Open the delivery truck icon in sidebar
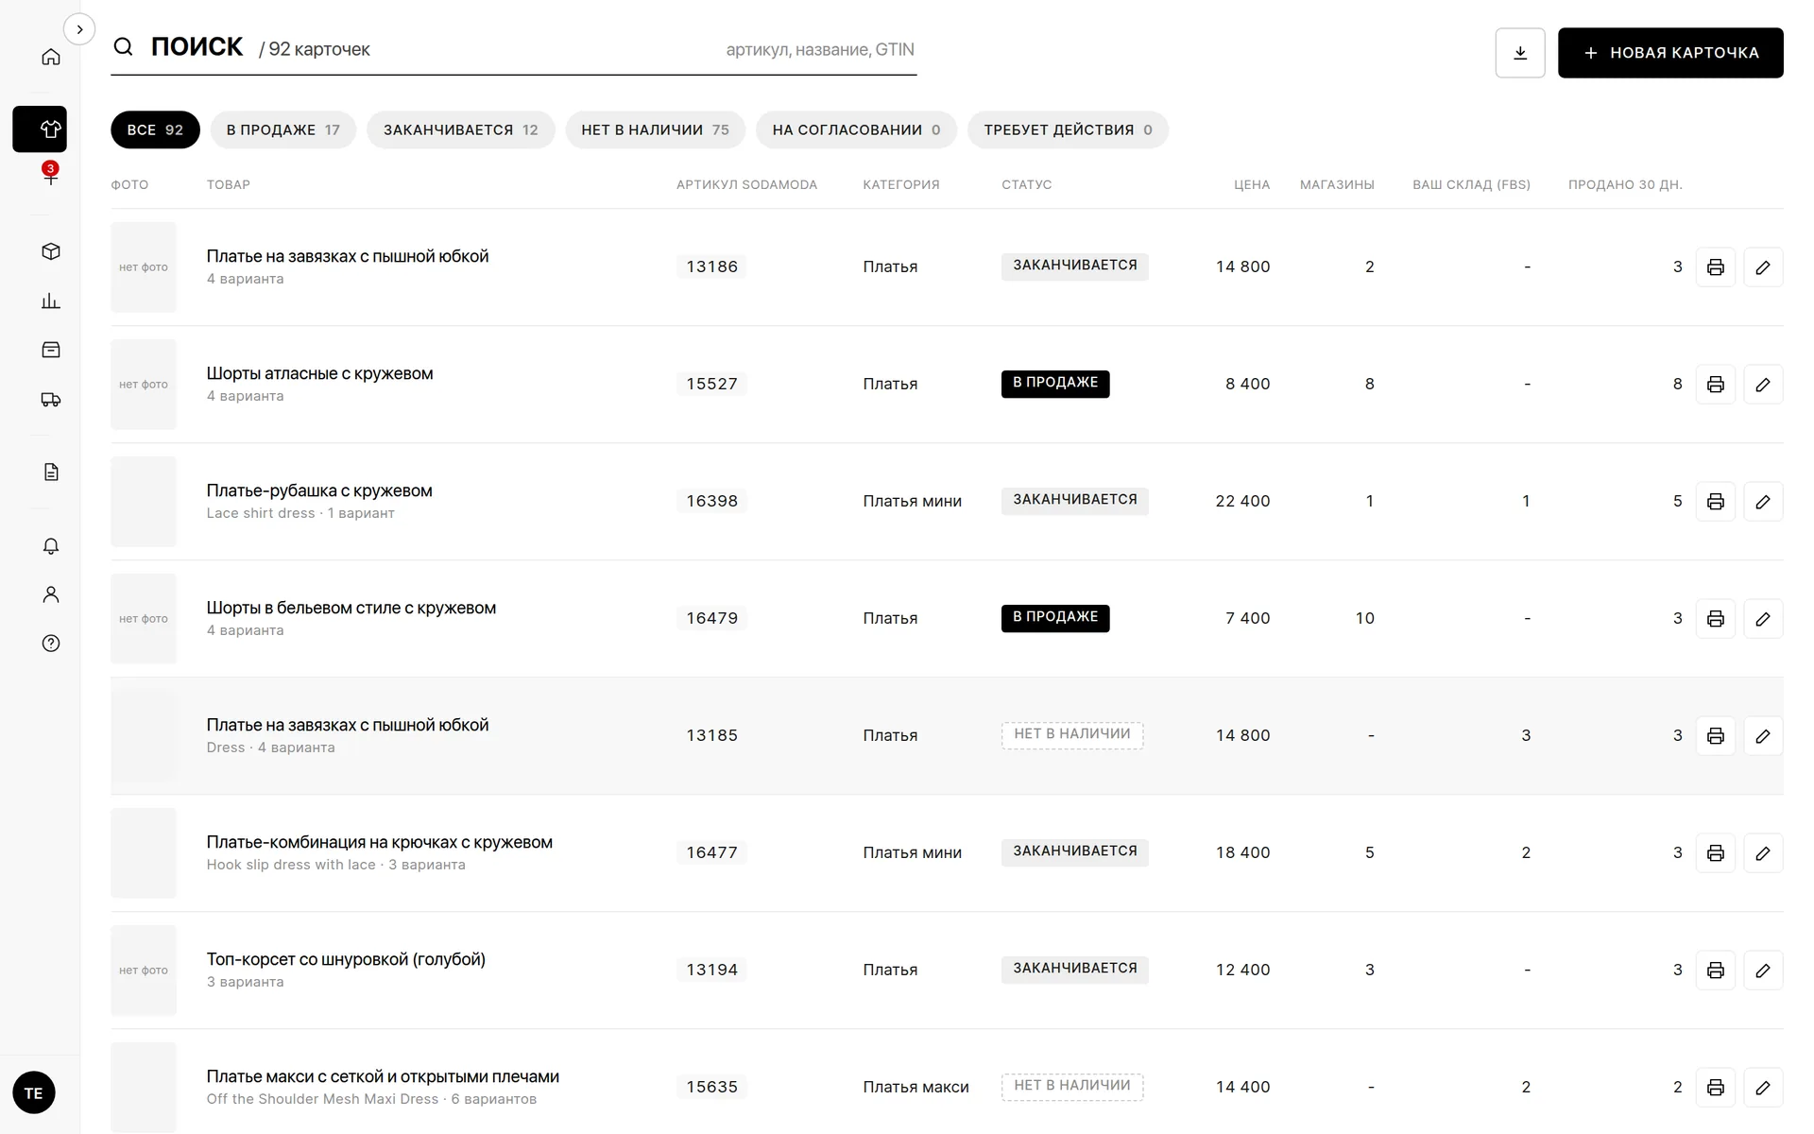The height and width of the screenshot is (1134, 1814). pyautogui.click(x=51, y=399)
